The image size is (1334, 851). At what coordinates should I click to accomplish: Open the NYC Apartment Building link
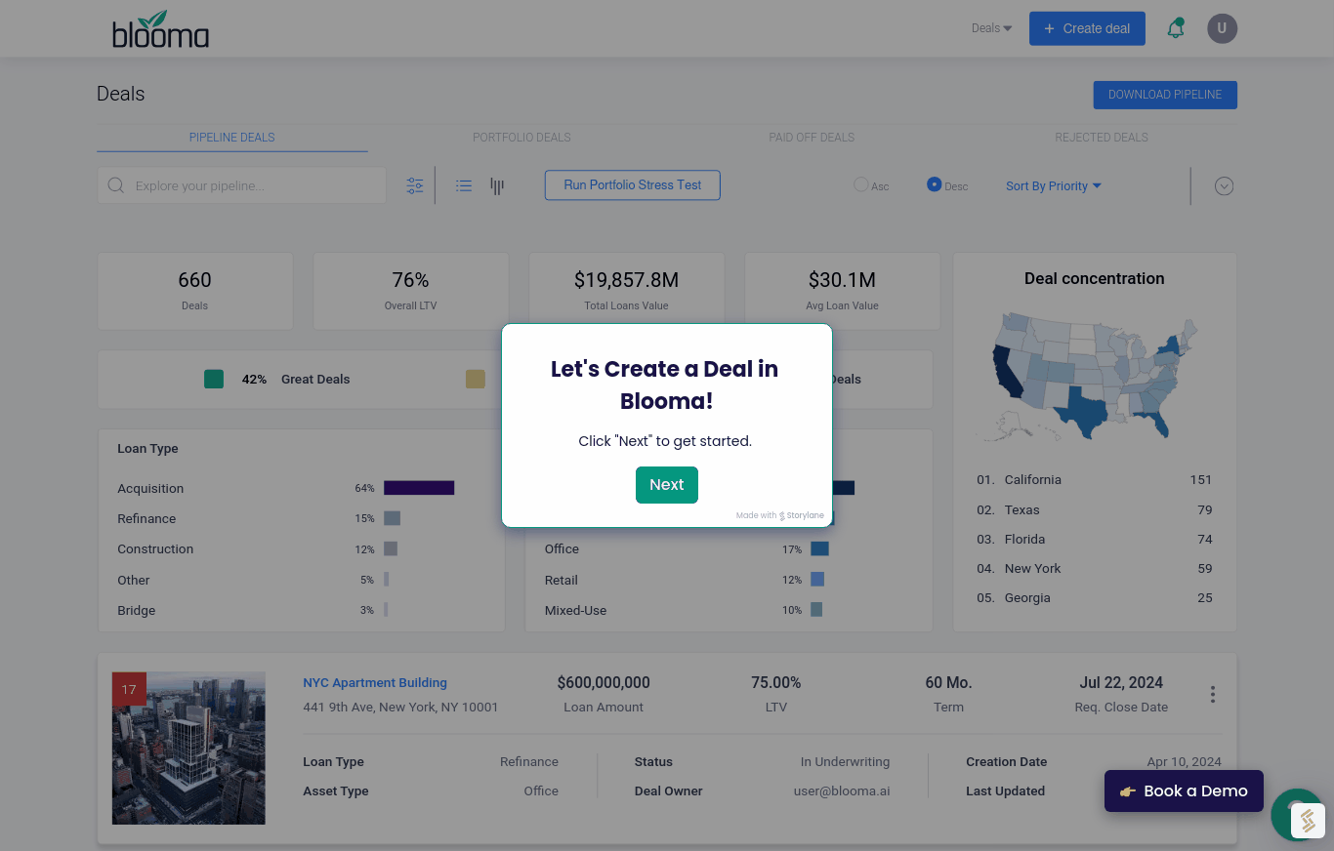(x=375, y=683)
